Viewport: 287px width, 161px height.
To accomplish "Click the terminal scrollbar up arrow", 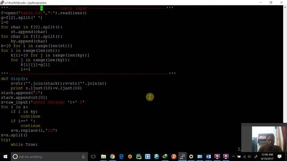I will click(285, 7).
